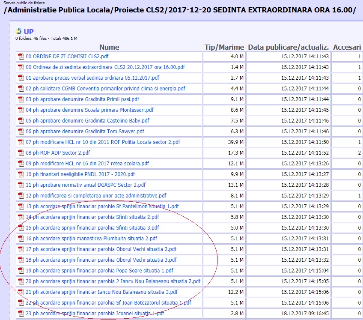Sort by Tip/Marime column header
The image size is (363, 320).
(224, 47)
